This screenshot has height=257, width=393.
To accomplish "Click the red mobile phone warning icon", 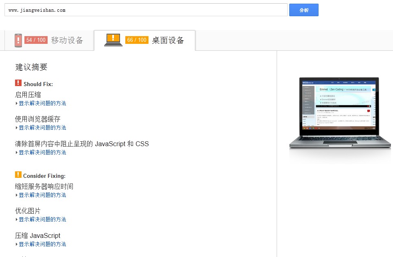I will 18,40.
